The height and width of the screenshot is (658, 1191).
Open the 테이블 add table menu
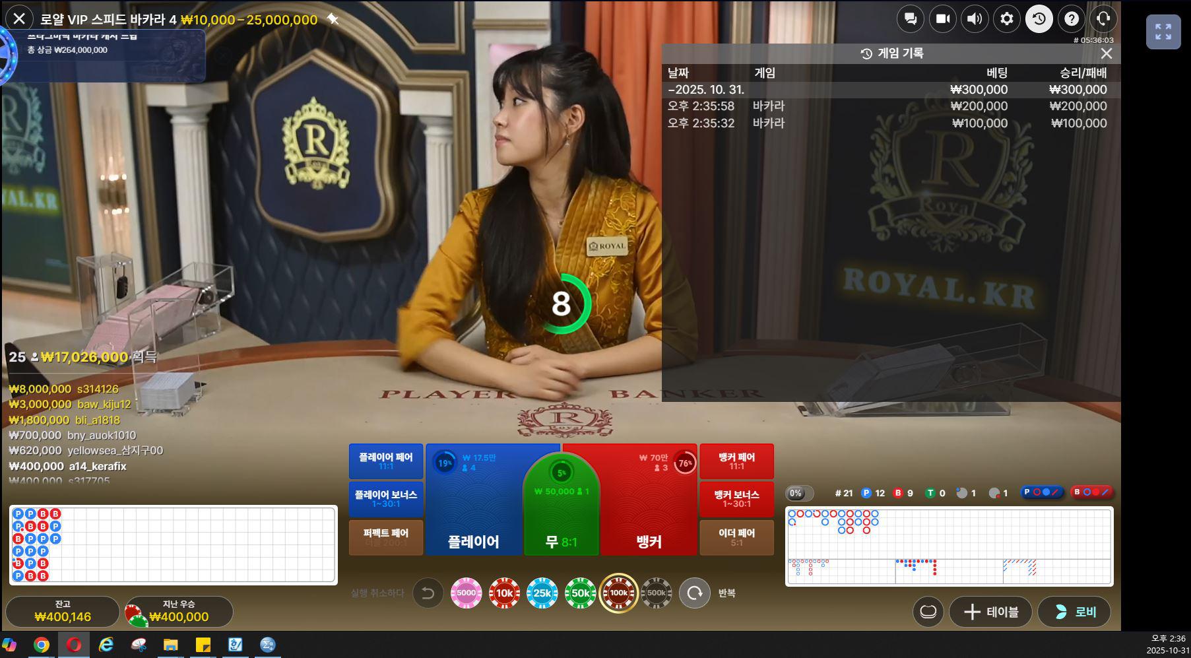(990, 612)
